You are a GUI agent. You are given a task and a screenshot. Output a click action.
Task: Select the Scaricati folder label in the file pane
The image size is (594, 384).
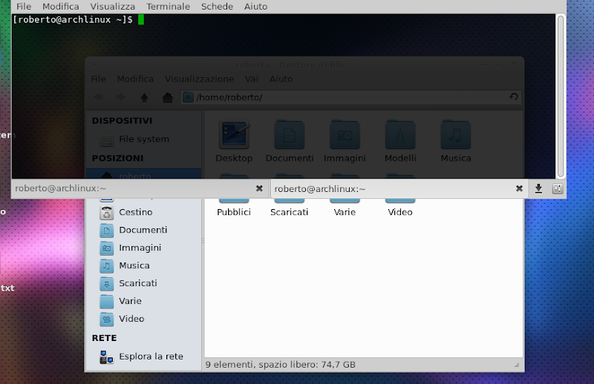coord(289,212)
